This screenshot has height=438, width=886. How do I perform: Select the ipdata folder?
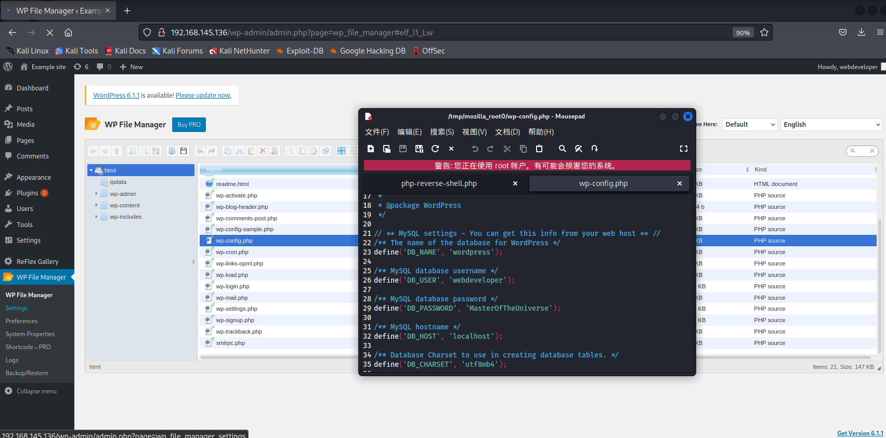tap(118, 182)
